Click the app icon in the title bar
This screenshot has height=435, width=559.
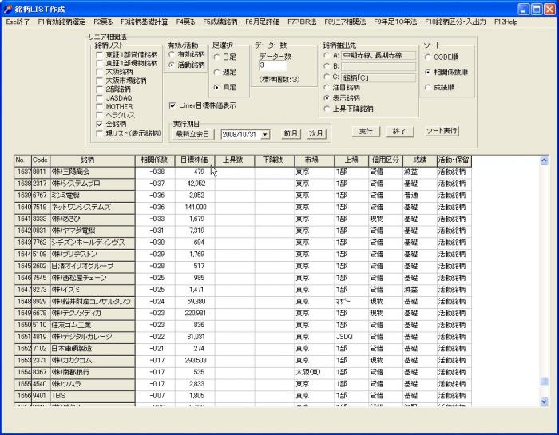[x=8, y=9]
